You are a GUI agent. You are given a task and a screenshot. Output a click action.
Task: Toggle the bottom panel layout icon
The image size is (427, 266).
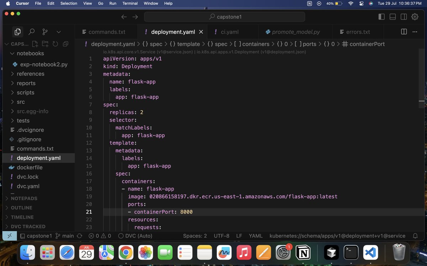(392, 17)
